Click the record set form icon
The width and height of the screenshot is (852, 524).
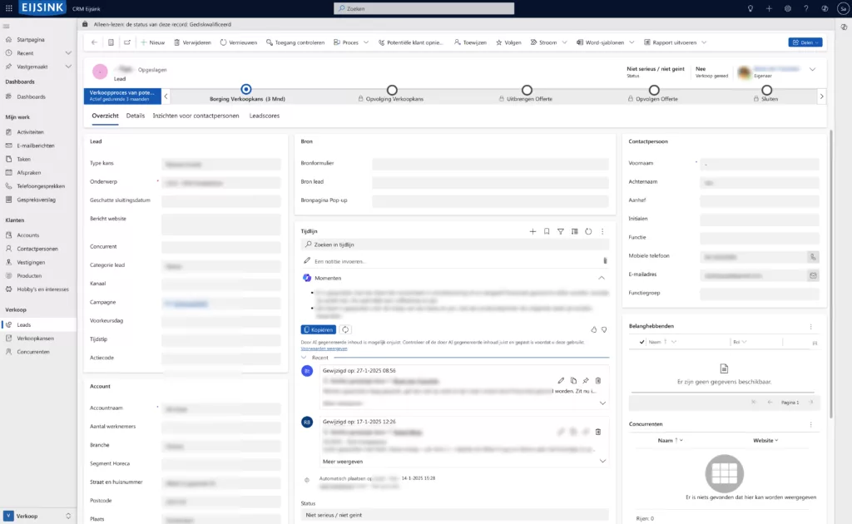coord(111,42)
